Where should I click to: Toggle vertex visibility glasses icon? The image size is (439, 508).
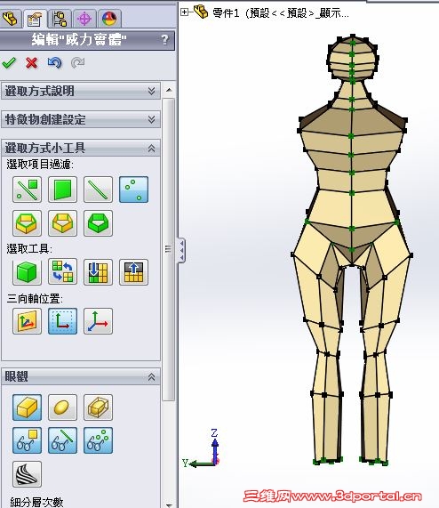(x=98, y=440)
